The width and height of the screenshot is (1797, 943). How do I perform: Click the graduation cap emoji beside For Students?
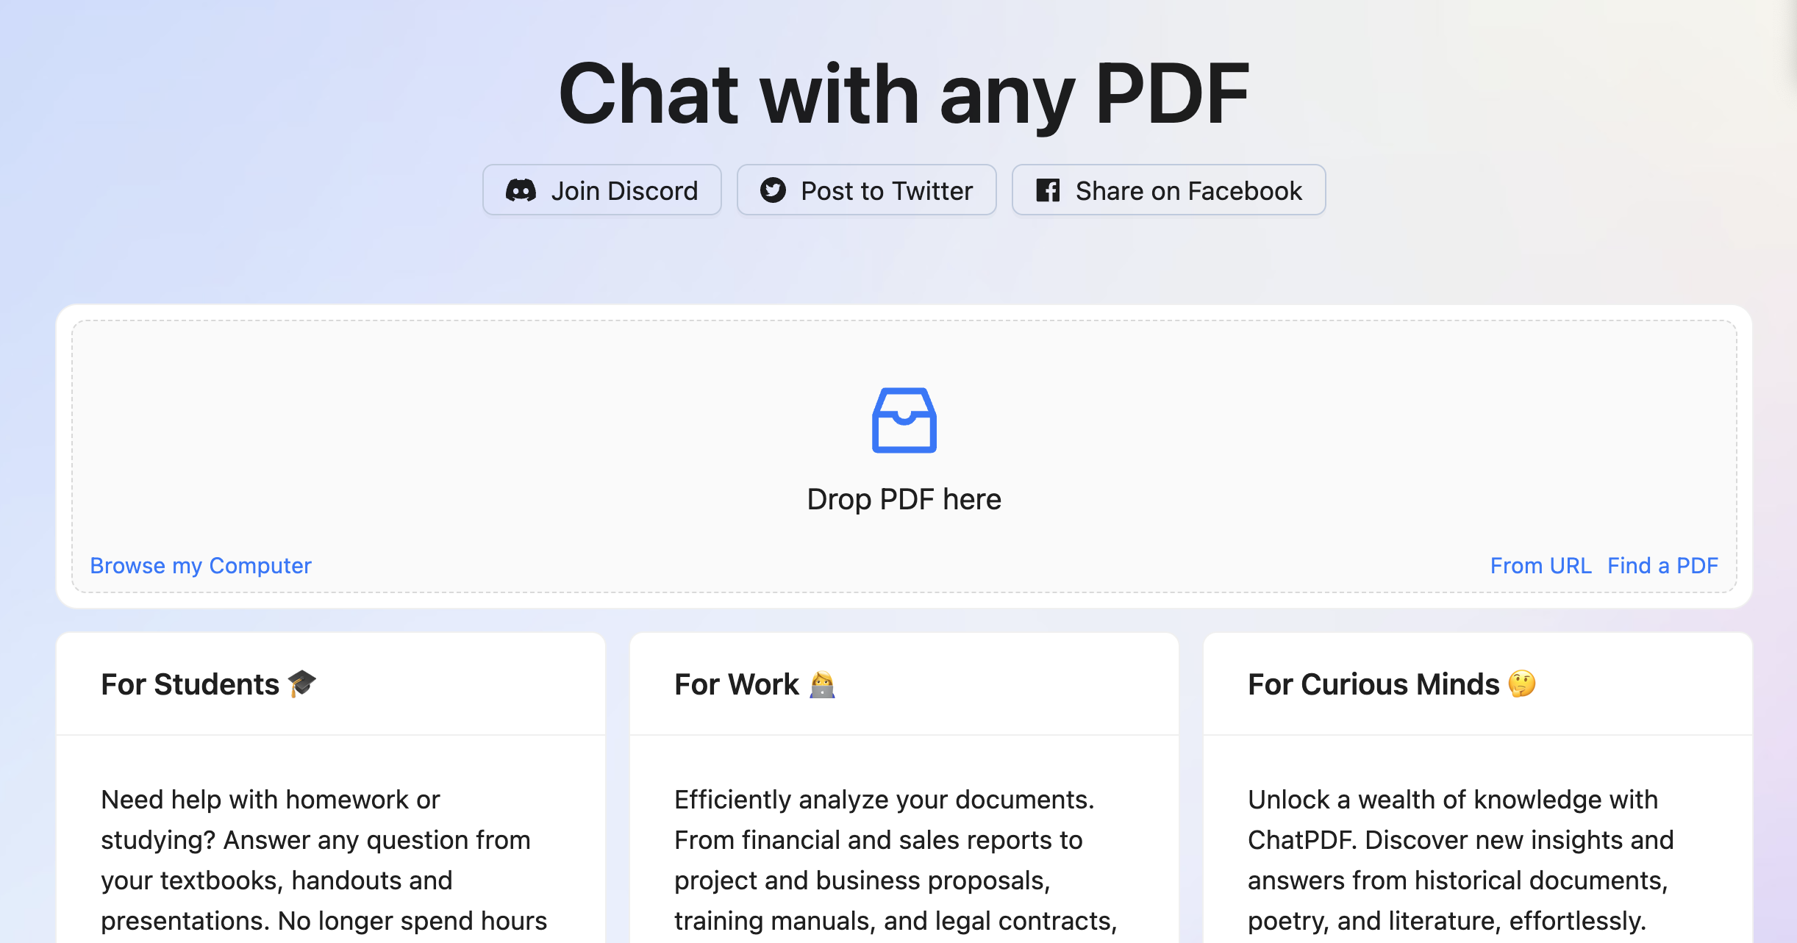point(301,684)
